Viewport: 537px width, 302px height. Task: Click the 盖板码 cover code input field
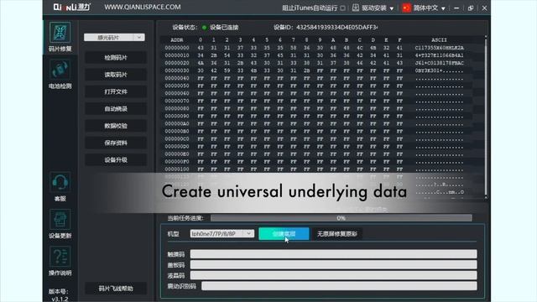pos(334,265)
